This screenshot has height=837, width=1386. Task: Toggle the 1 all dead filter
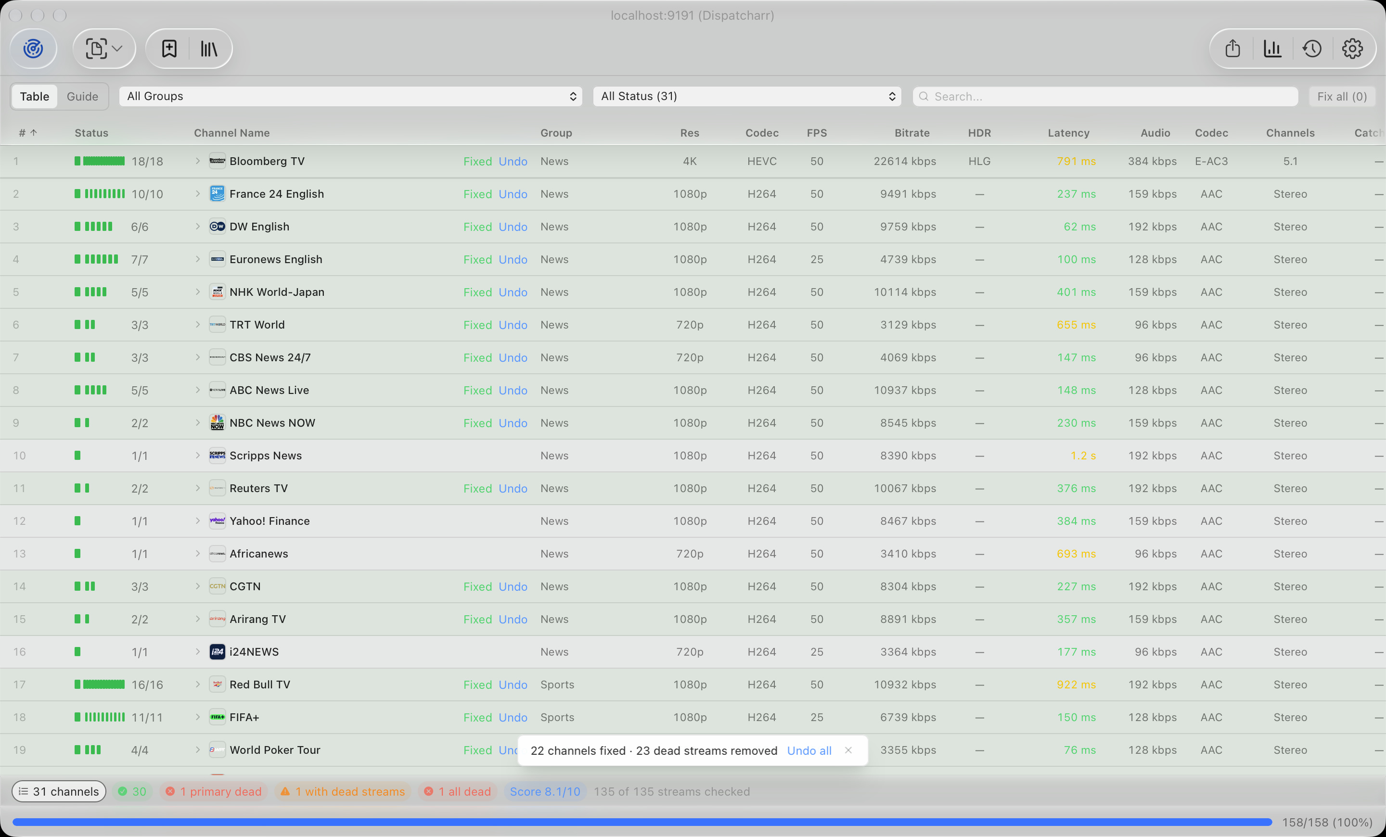pyautogui.click(x=457, y=791)
